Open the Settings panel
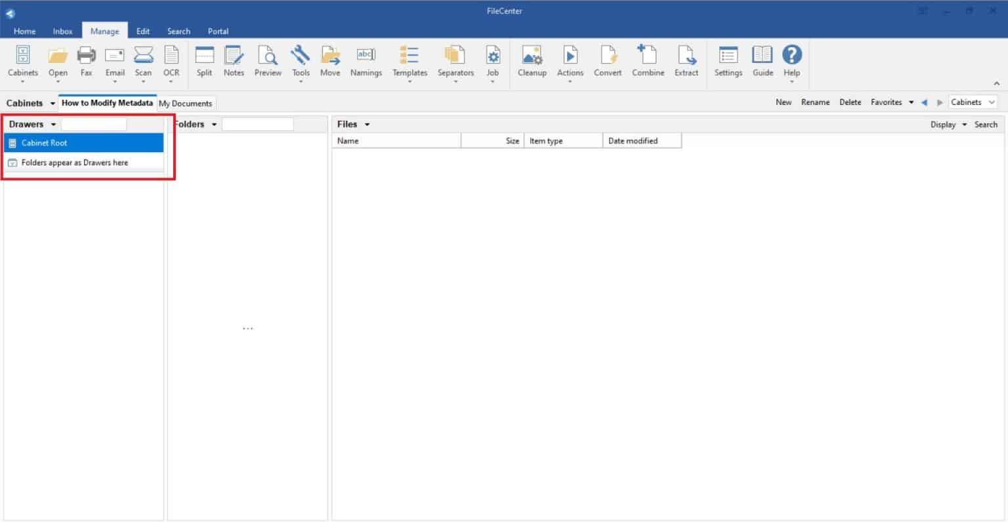1008x522 pixels. [728, 62]
